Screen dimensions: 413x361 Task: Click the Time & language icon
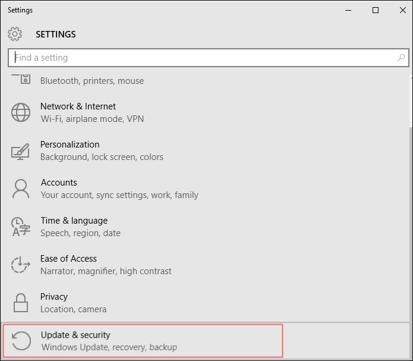click(x=21, y=227)
